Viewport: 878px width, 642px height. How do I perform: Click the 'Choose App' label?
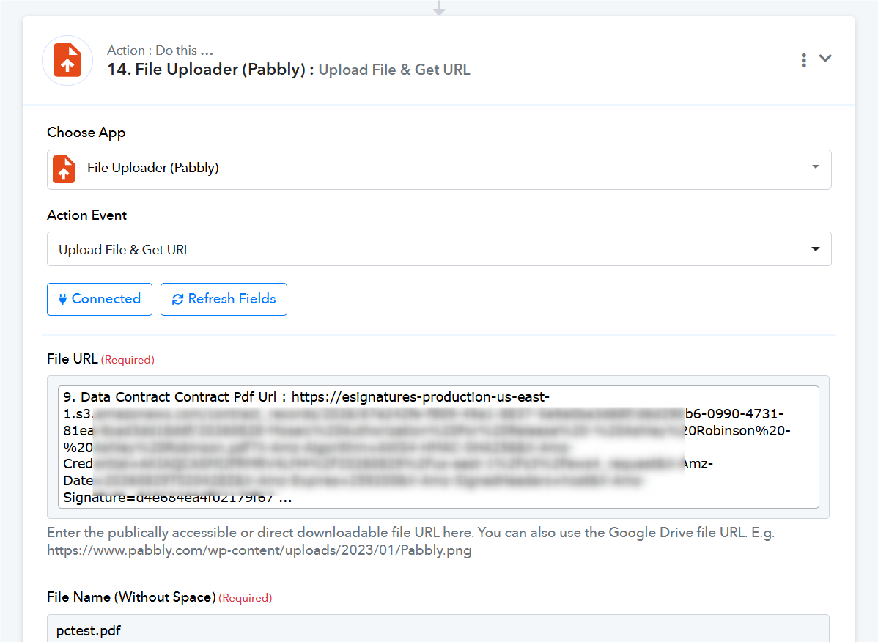(x=86, y=133)
